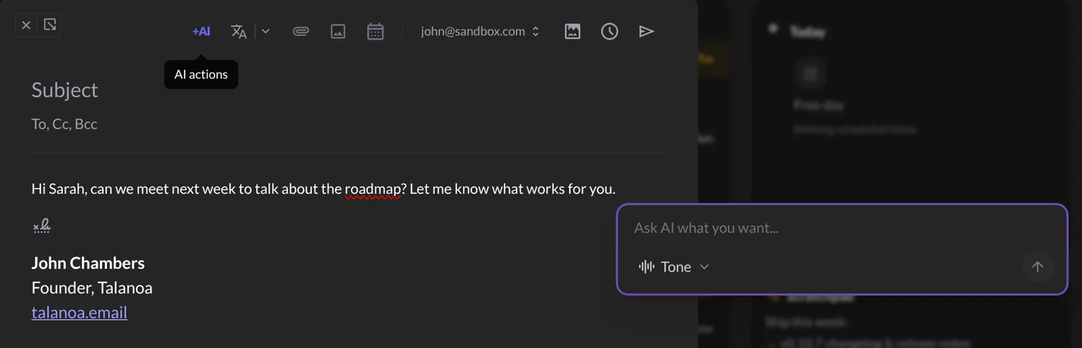Open the Tone dropdown
Image resolution: width=1082 pixels, height=348 pixels.
(674, 267)
